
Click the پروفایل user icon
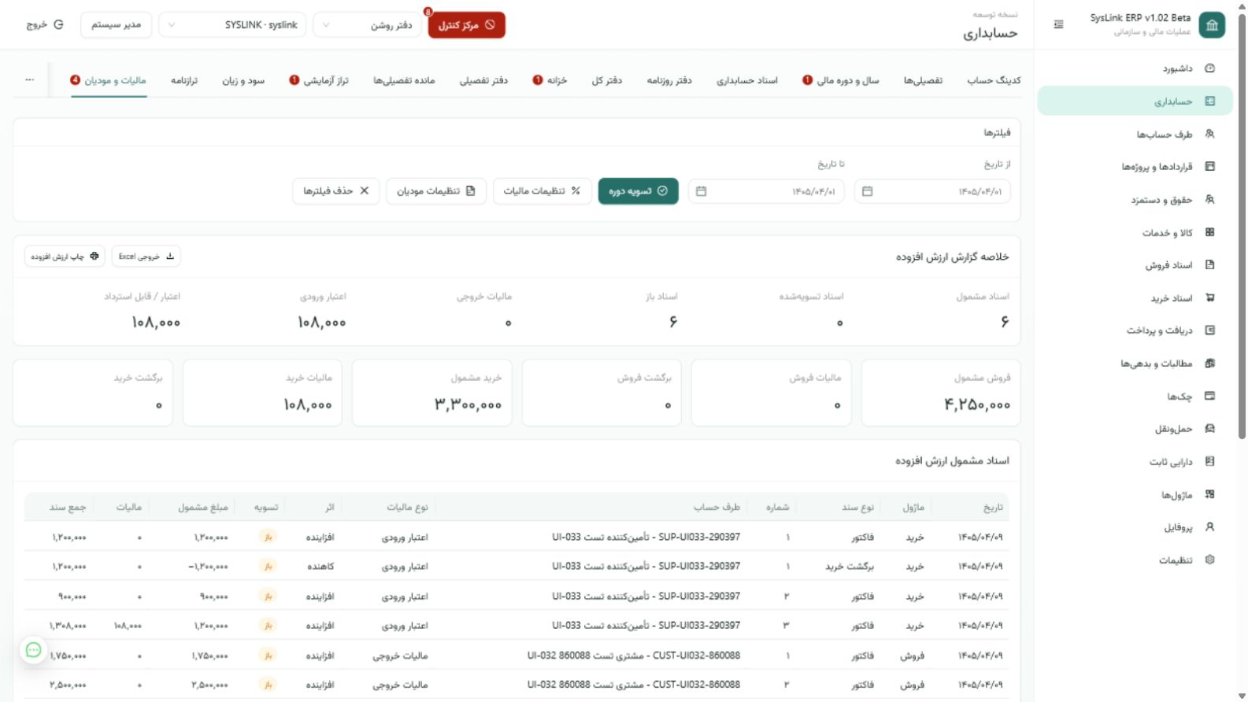coord(1210,527)
